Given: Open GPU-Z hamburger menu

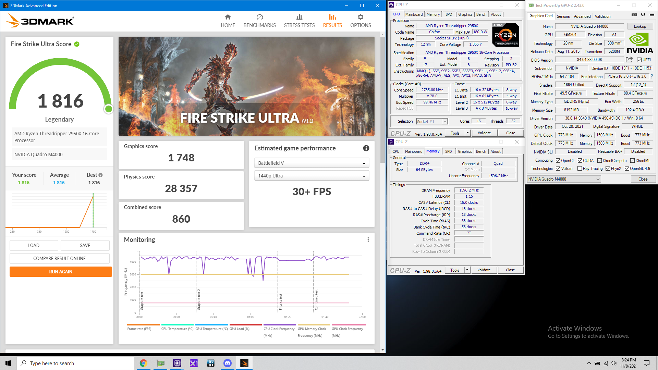Looking at the screenshot, I should click(652, 15).
